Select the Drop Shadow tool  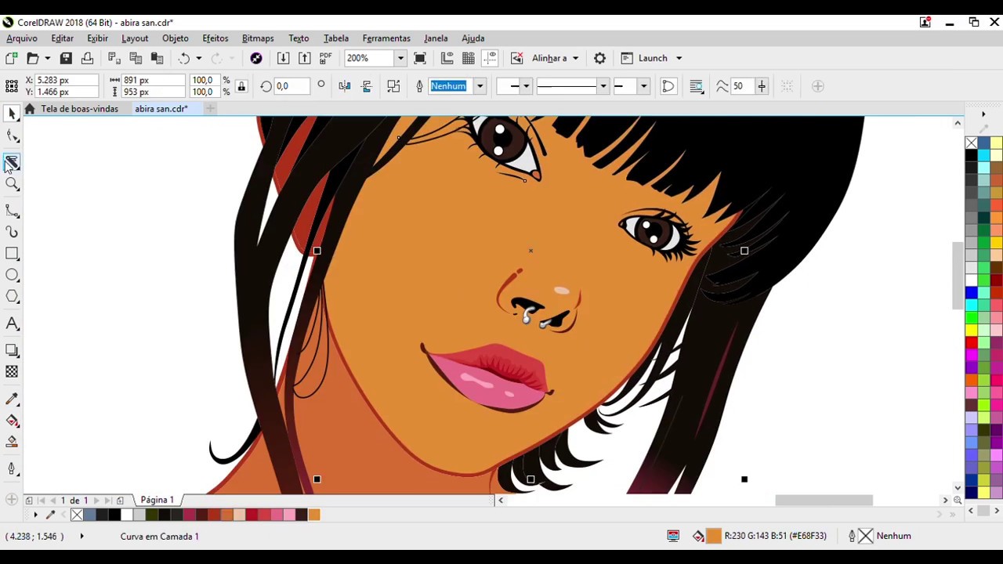click(12, 350)
